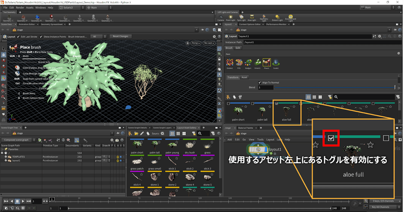Pick the Delete brush icon

click(230, 63)
